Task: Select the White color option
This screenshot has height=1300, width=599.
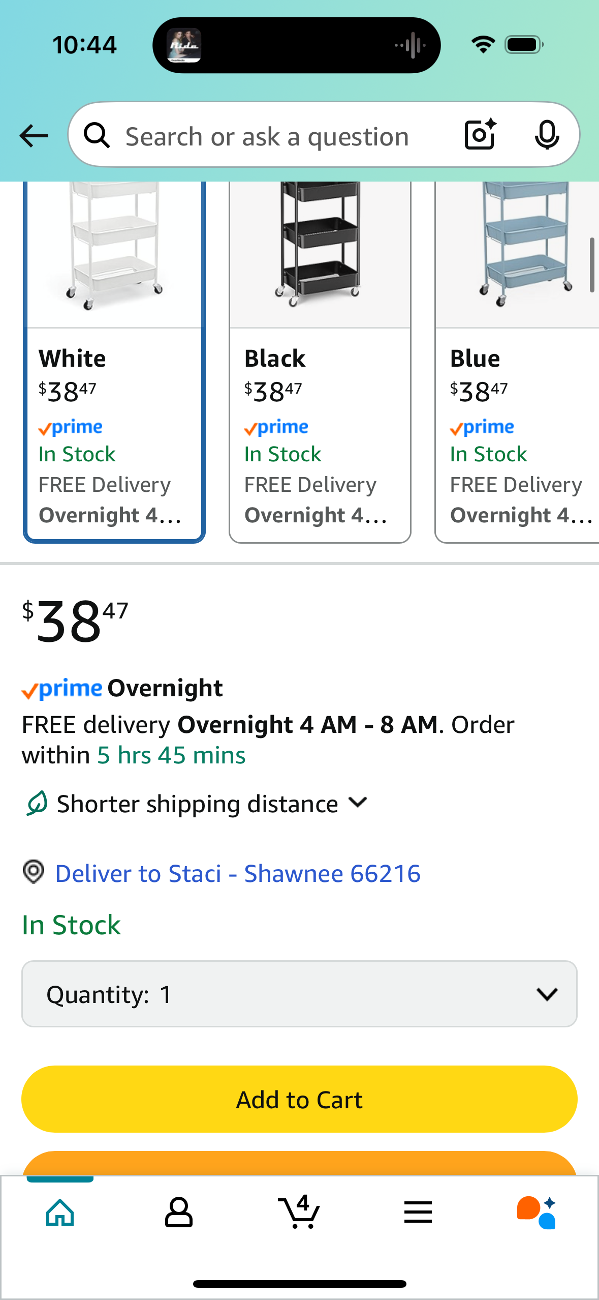Action: [114, 362]
